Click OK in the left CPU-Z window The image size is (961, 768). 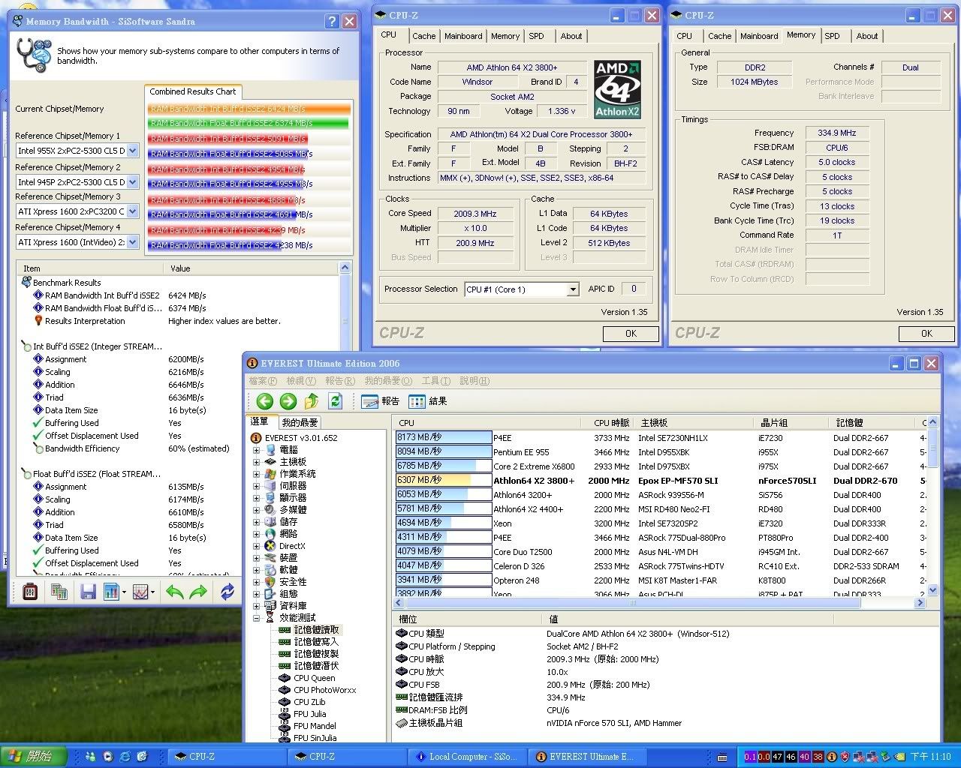tap(631, 334)
